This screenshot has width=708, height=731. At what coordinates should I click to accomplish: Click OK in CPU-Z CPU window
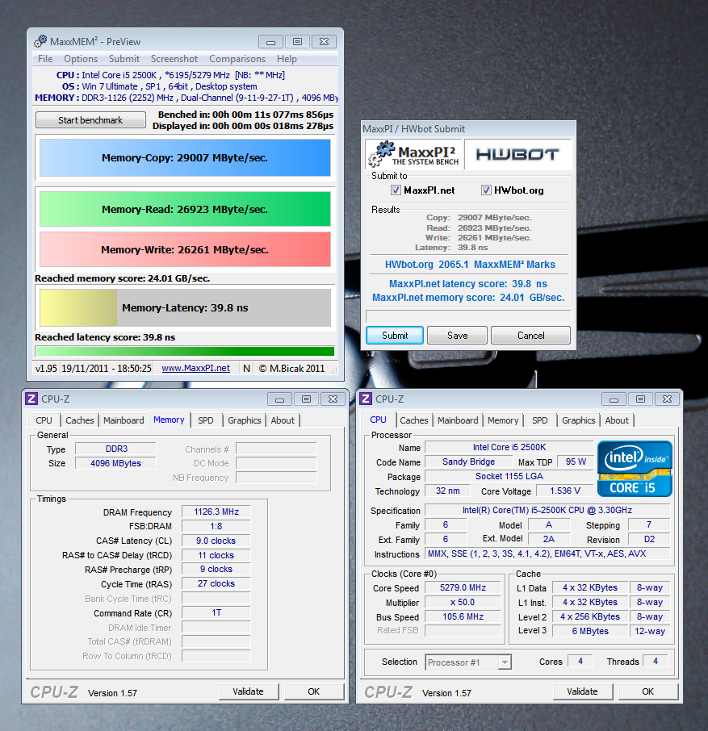pos(647,691)
